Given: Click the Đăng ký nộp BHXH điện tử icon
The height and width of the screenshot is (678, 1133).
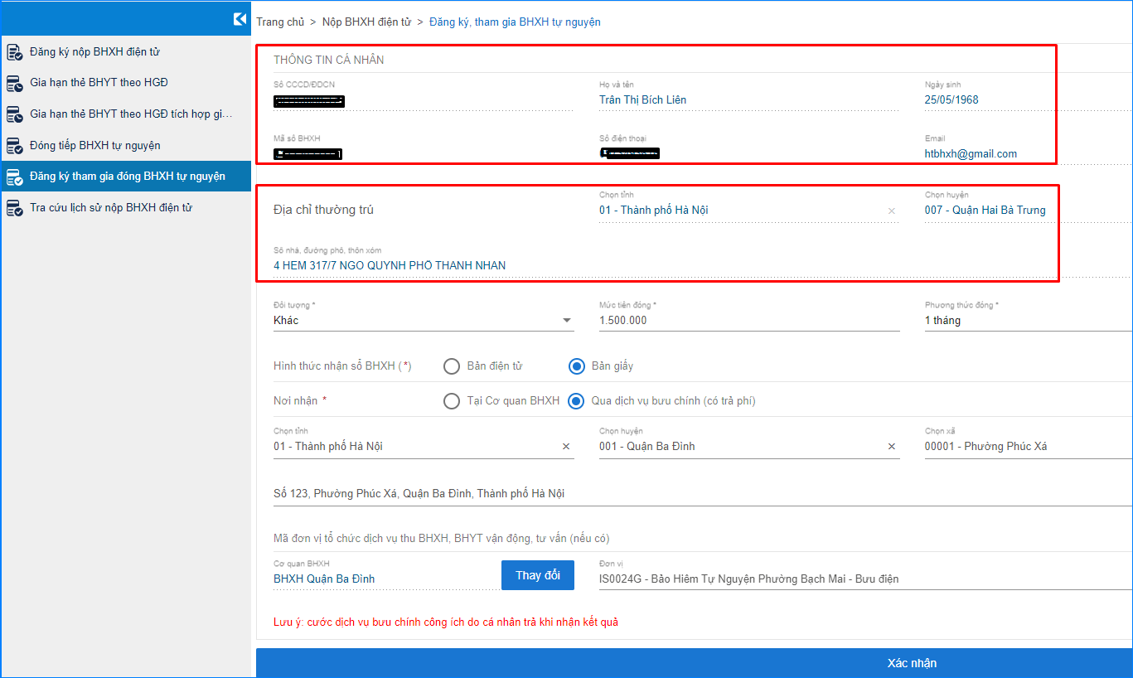Looking at the screenshot, I should click(14, 52).
